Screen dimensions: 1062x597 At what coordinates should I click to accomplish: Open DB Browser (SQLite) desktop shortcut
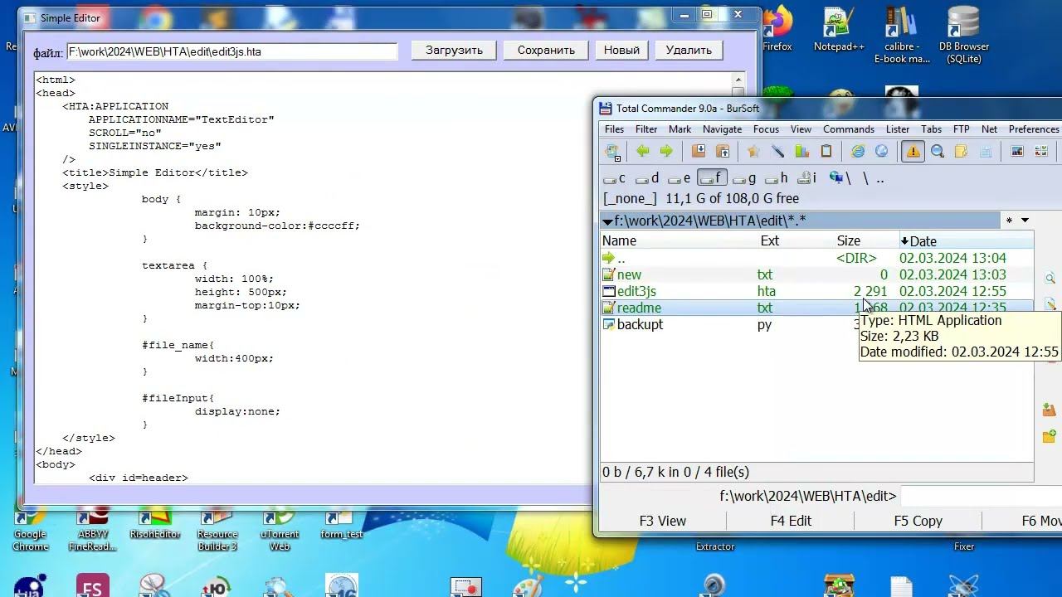click(x=963, y=35)
